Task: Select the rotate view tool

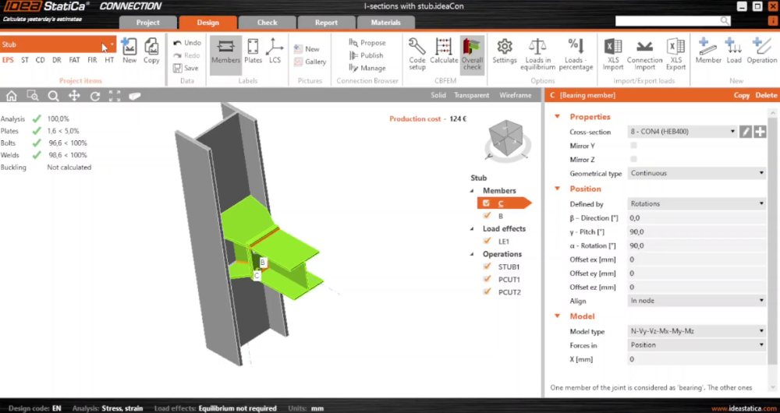Action: pos(94,96)
